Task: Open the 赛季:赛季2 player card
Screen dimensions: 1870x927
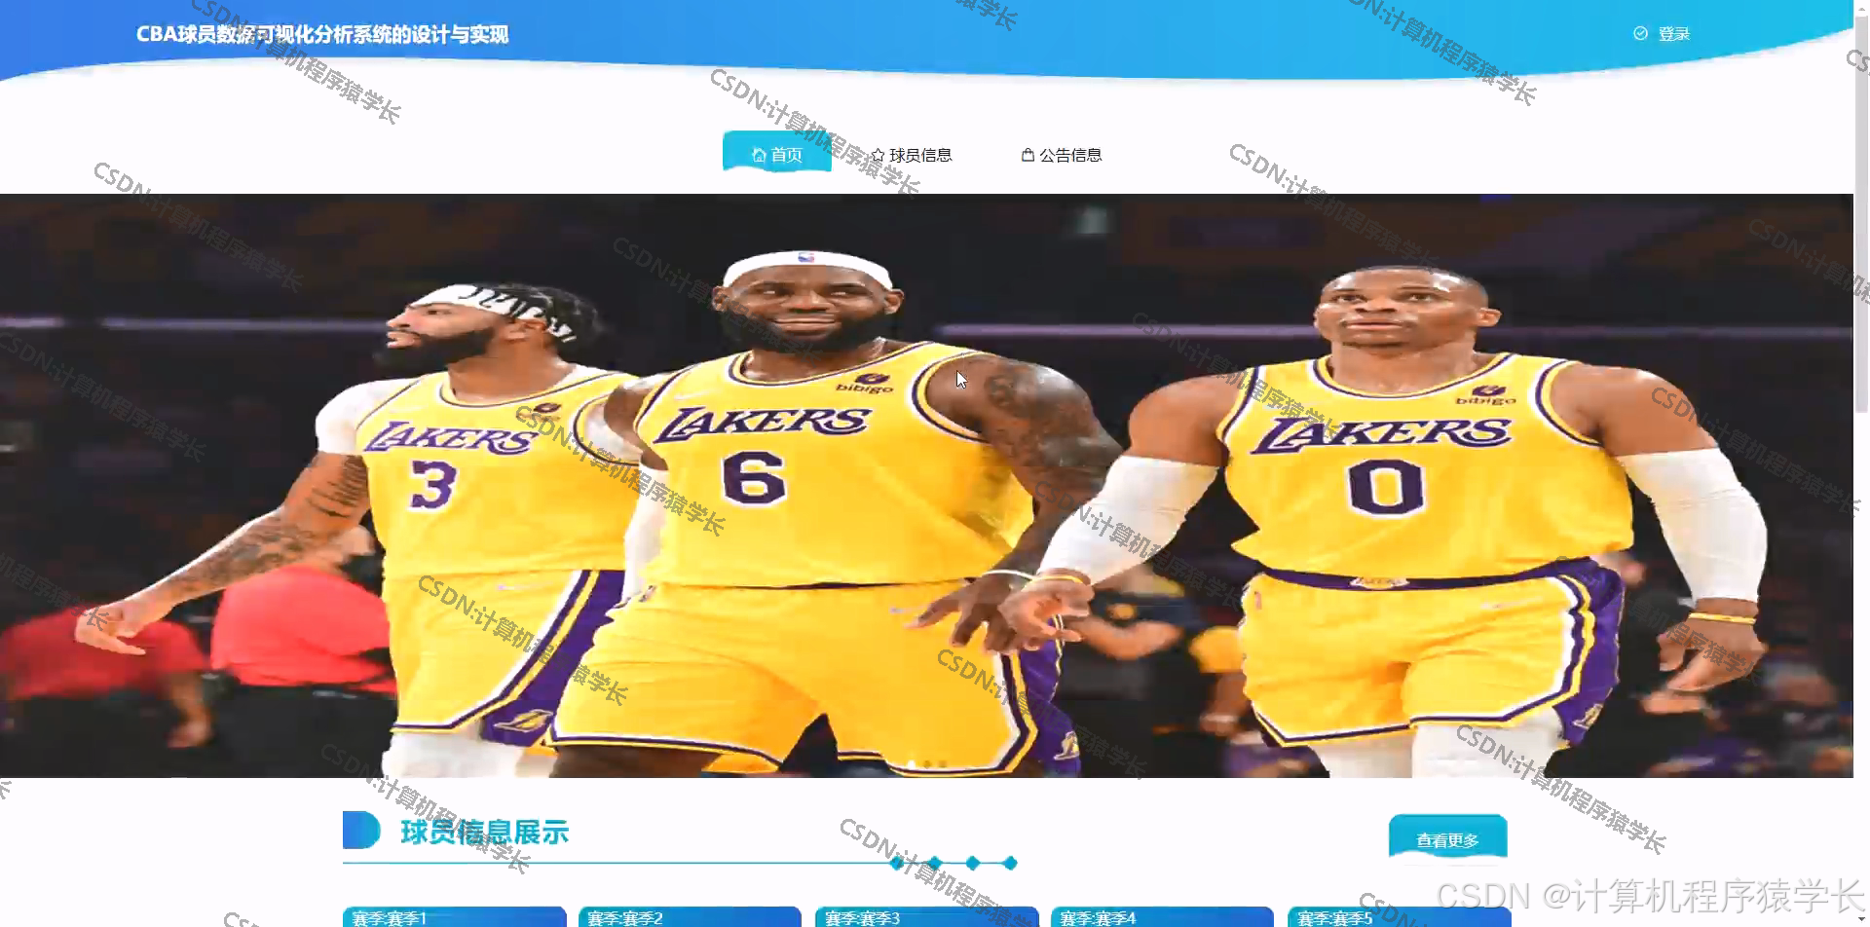Action: click(x=691, y=917)
